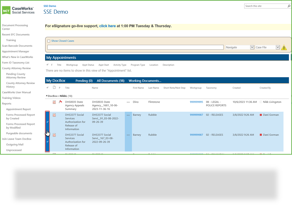Collapse the DocBox : NikkL group
Screen dimensions: 292x207
47,96
